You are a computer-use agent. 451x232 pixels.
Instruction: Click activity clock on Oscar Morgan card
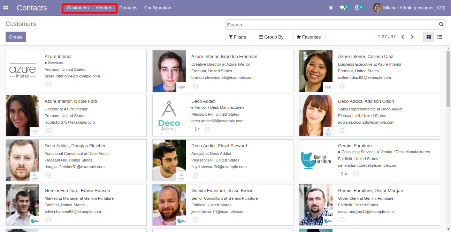coord(342,219)
